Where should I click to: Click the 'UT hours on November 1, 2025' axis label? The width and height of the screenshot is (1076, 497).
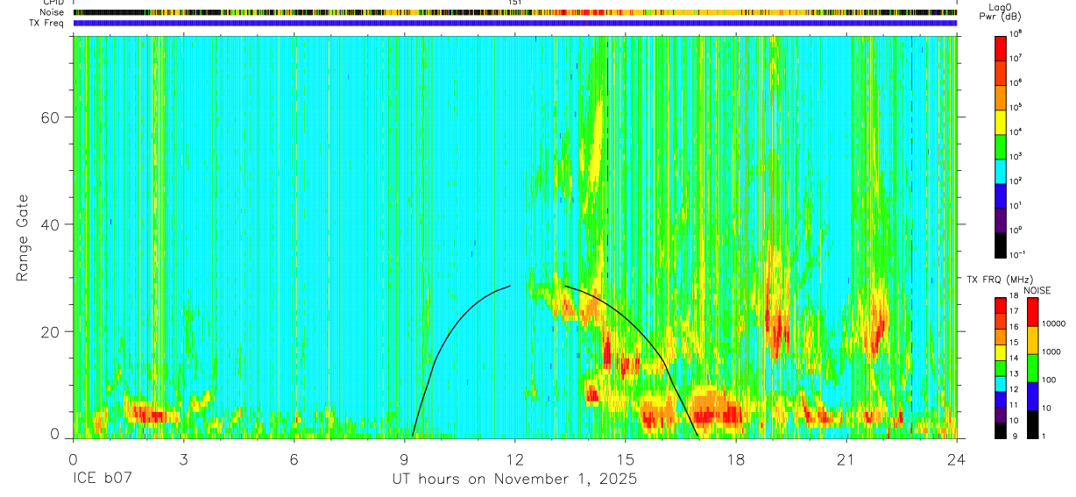click(514, 480)
